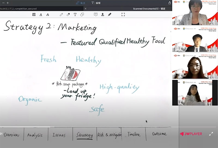The width and height of the screenshot is (218, 148).
Task: Select top presenter video with striped blazer
Action: [195, 13]
